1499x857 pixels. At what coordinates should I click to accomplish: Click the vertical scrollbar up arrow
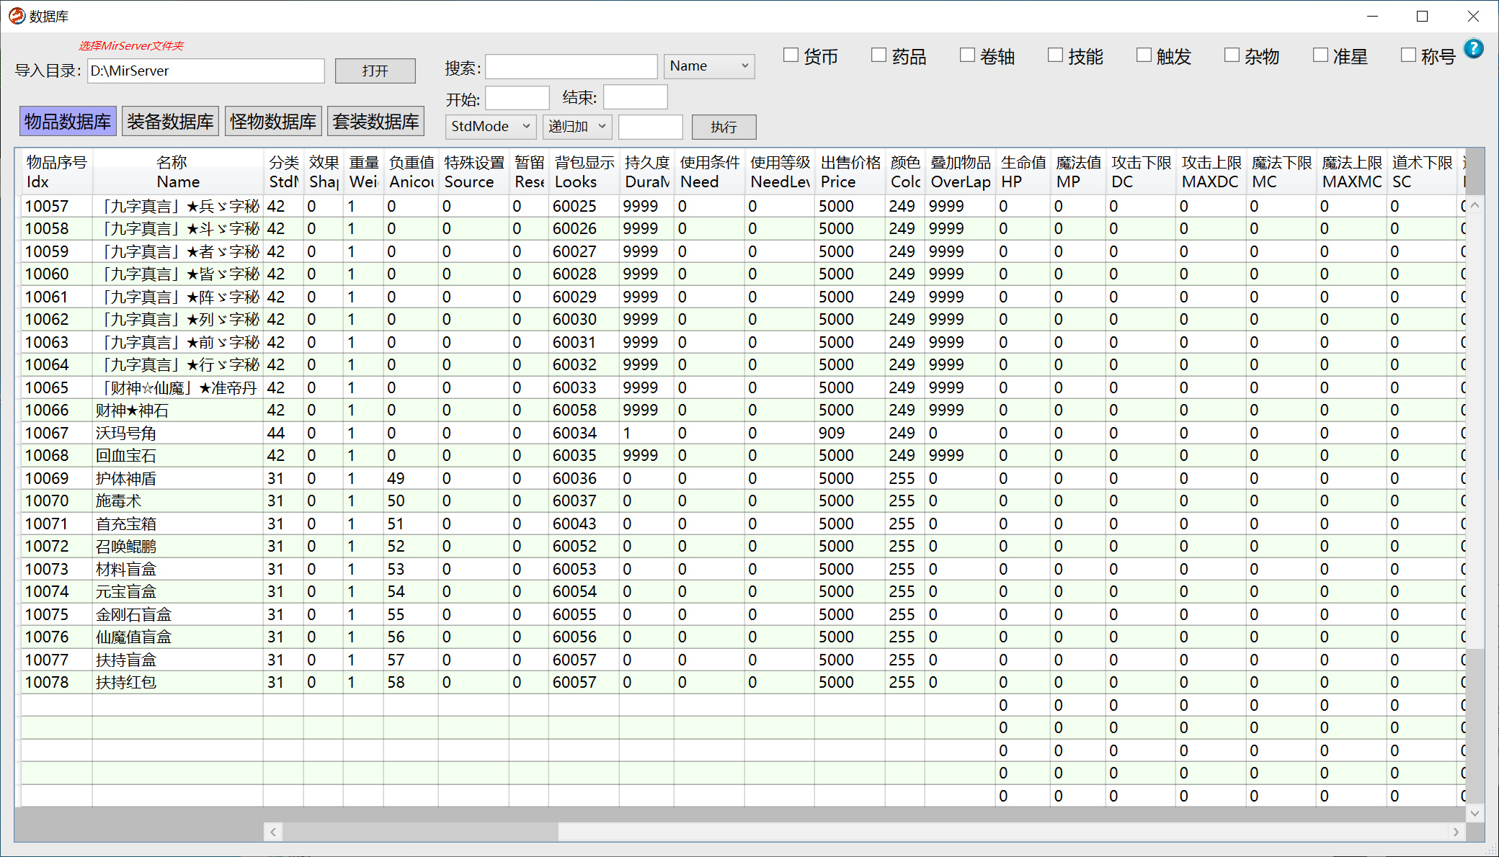click(x=1474, y=205)
